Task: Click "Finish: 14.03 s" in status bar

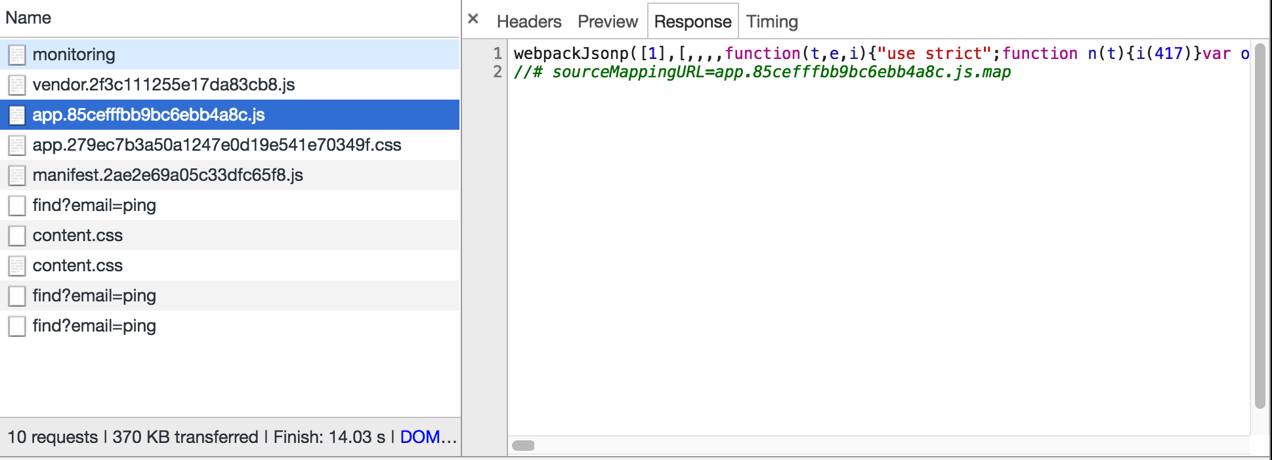Action: coord(329,437)
